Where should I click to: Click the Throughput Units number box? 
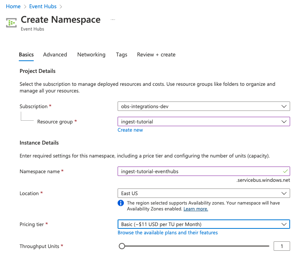pyautogui.click(x=281, y=246)
